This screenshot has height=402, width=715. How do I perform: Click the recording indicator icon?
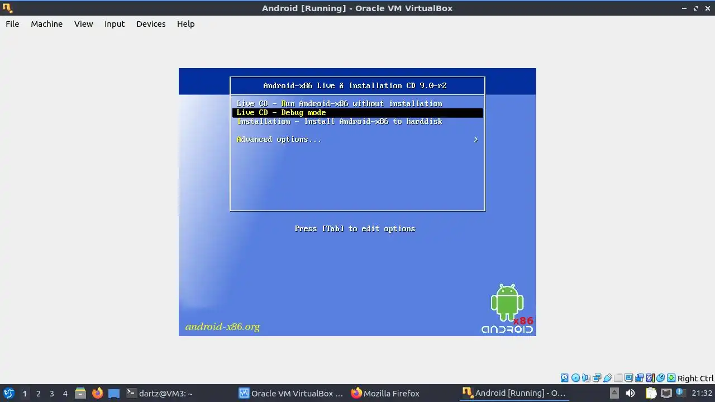[639, 378]
